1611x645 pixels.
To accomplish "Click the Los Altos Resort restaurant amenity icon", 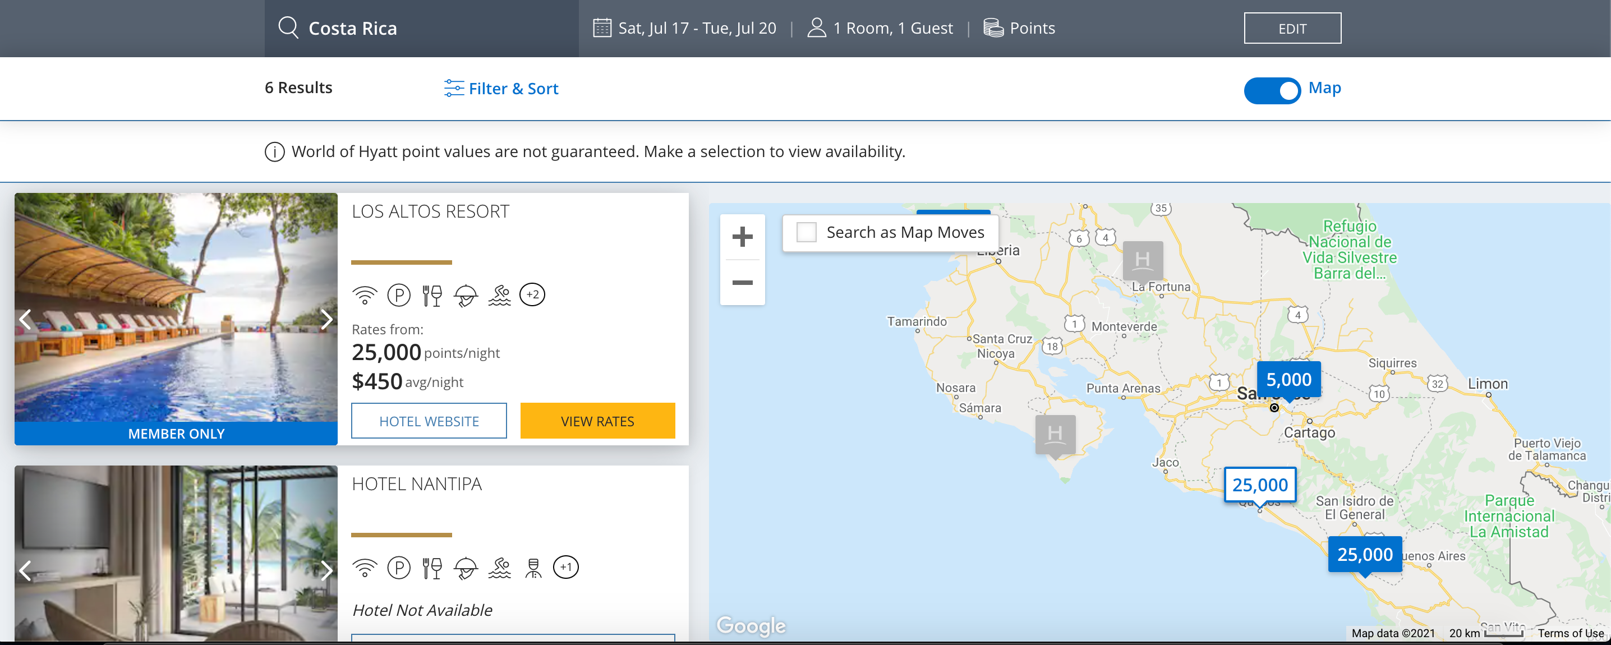I will pos(432,295).
